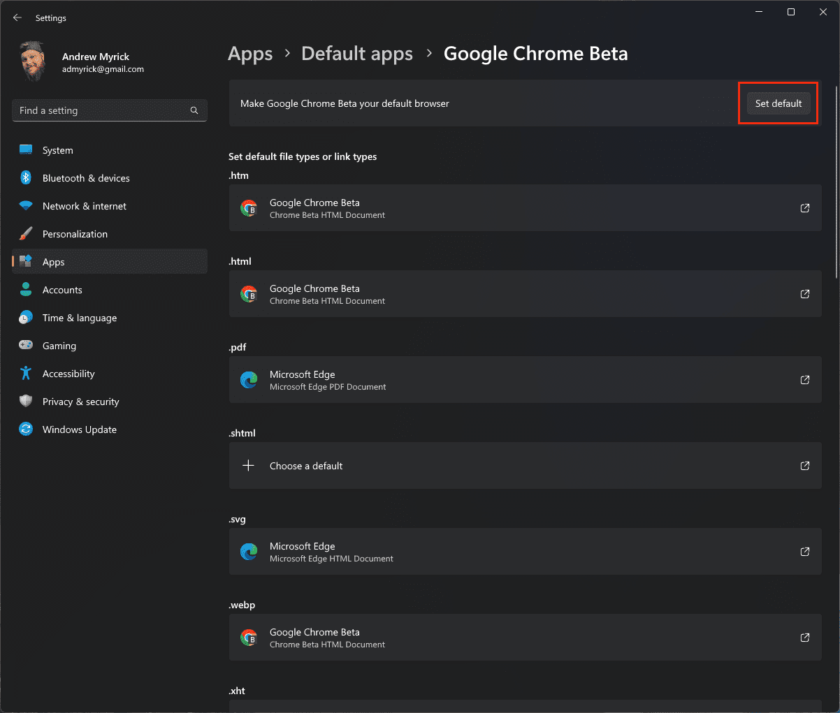This screenshot has height=713, width=840.
Task: Click the Chrome Beta icon in .webp row
Action: [x=249, y=638]
